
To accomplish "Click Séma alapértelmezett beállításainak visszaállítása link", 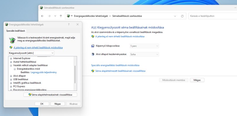I will pos(120,71).
